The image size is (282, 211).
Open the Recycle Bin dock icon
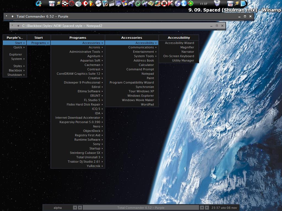point(217,3)
